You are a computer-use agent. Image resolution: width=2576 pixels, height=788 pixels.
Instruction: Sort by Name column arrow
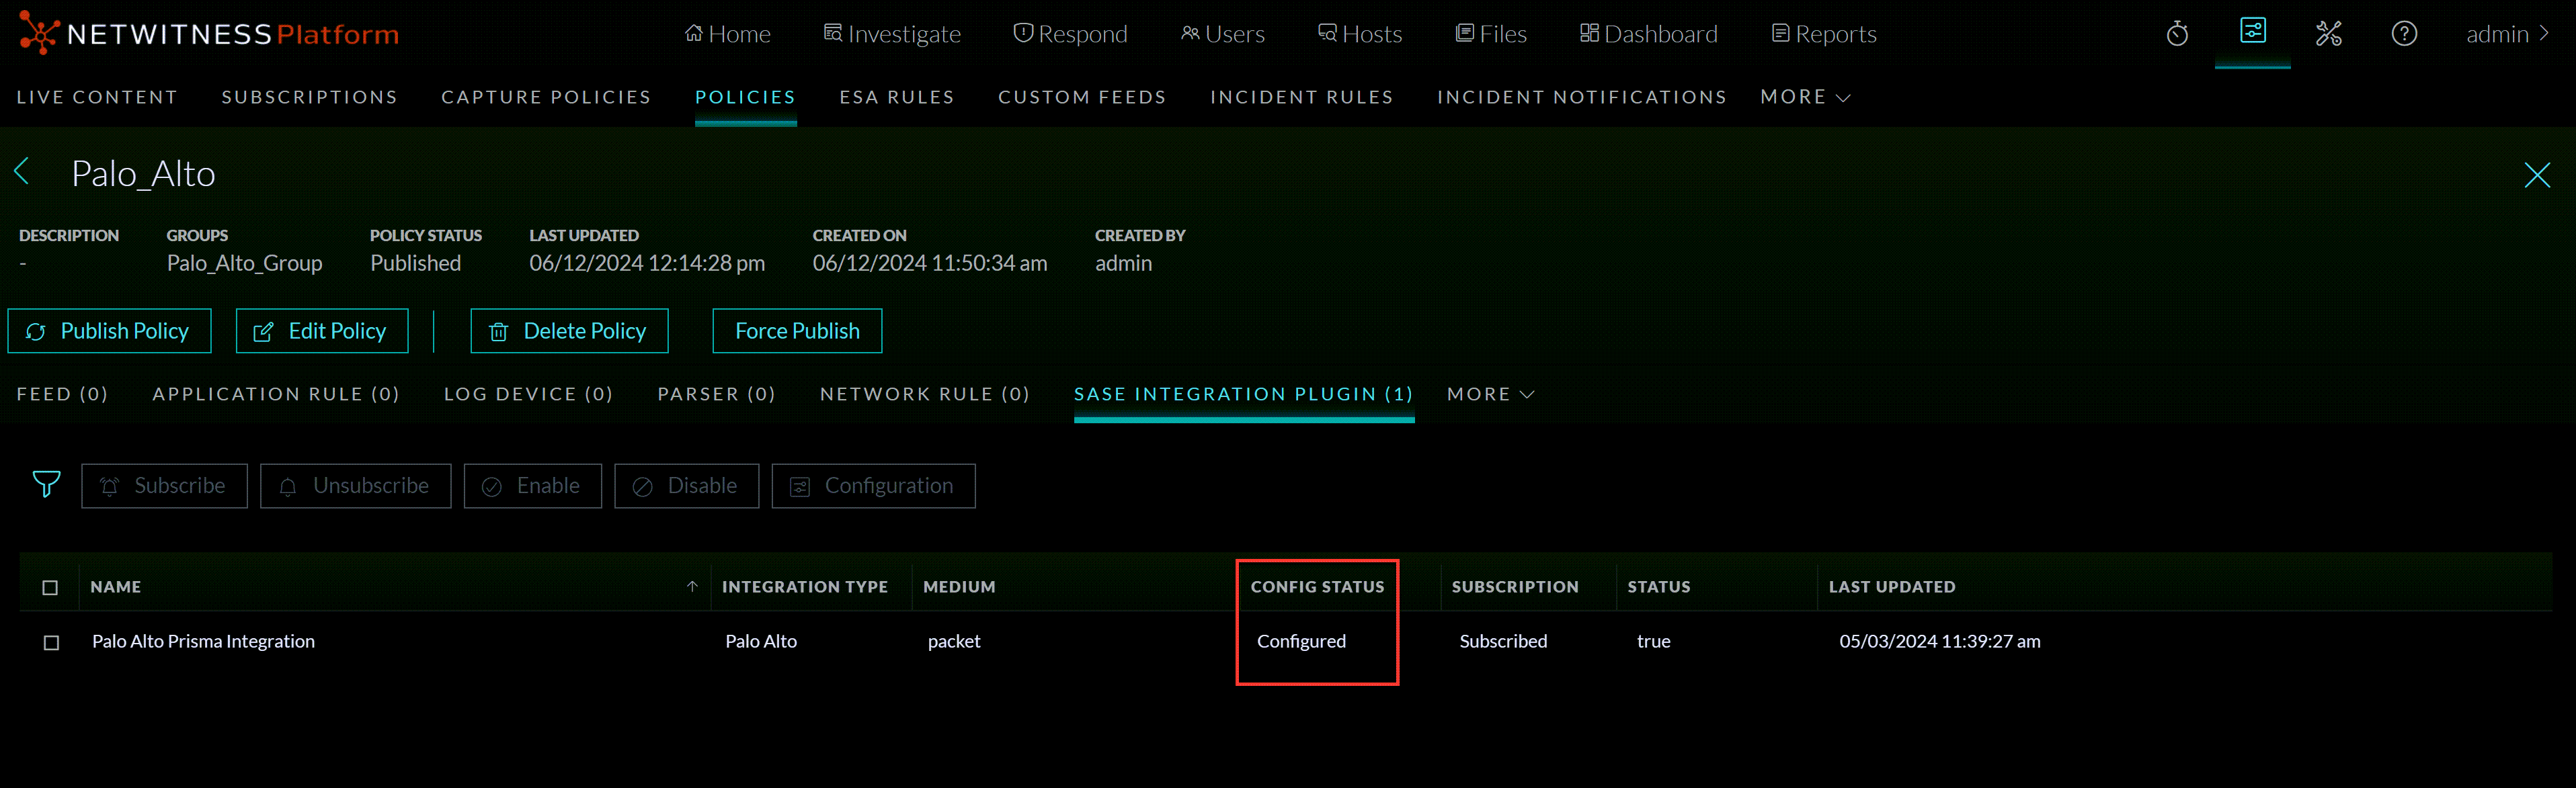pyautogui.click(x=692, y=586)
